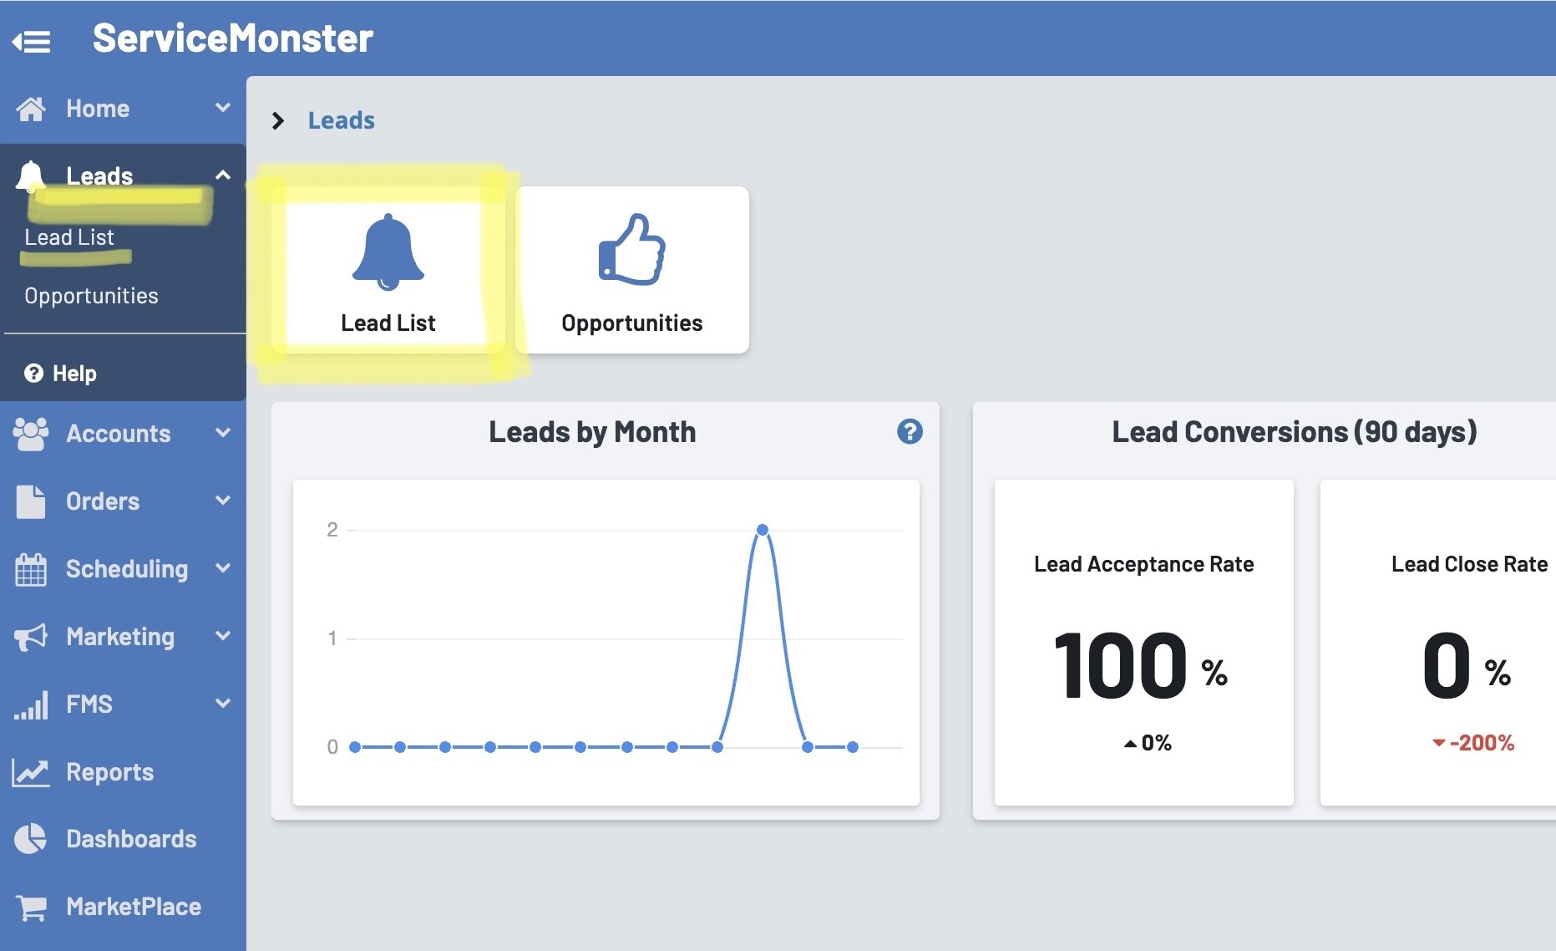Click the Leads breadcrumb link
The height and width of the screenshot is (951, 1556).
coord(341,120)
